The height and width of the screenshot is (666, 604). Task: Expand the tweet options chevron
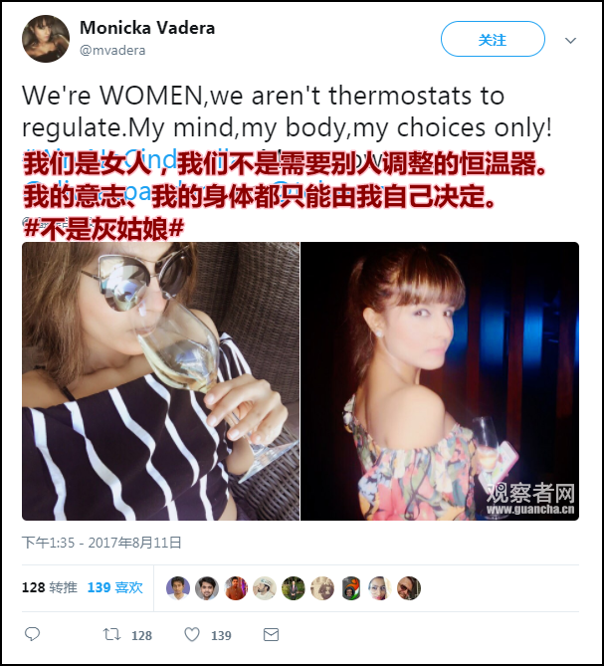(570, 41)
